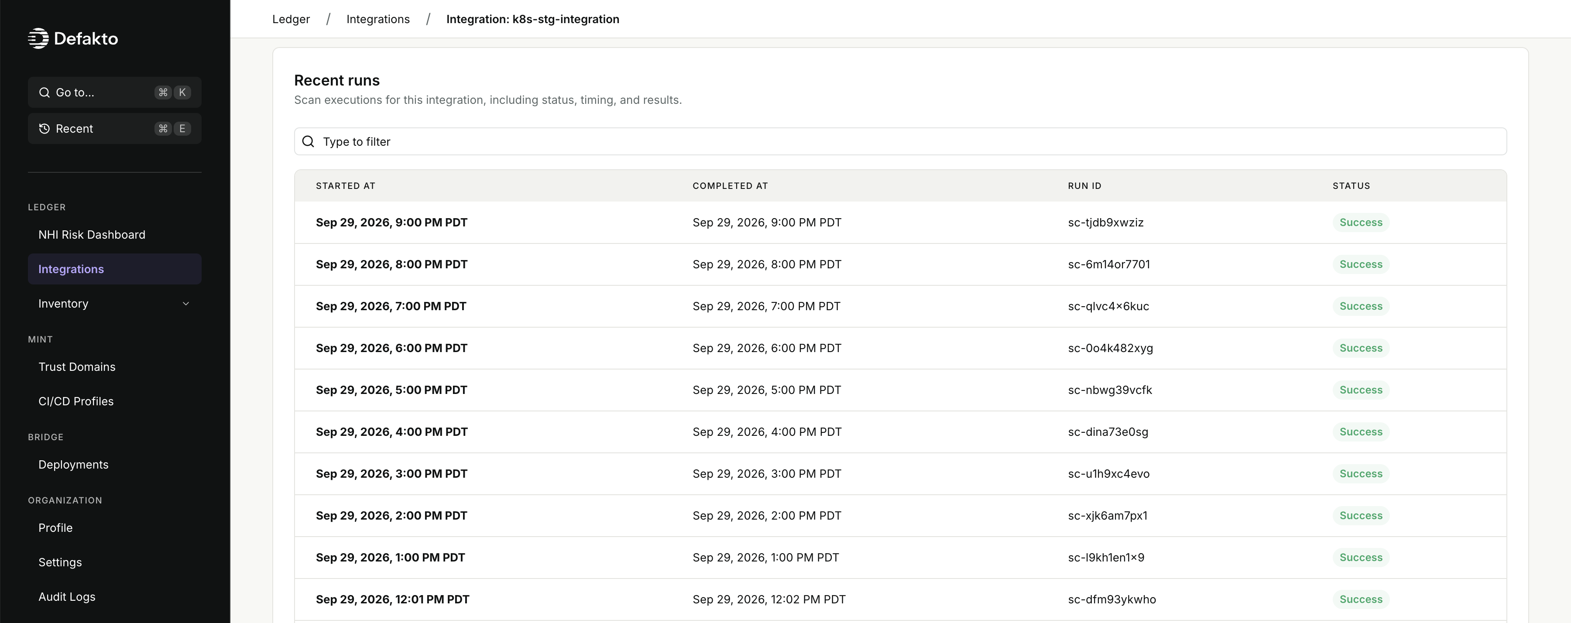Go to Trust Domains
This screenshot has width=1571, height=623.
[x=115, y=367]
